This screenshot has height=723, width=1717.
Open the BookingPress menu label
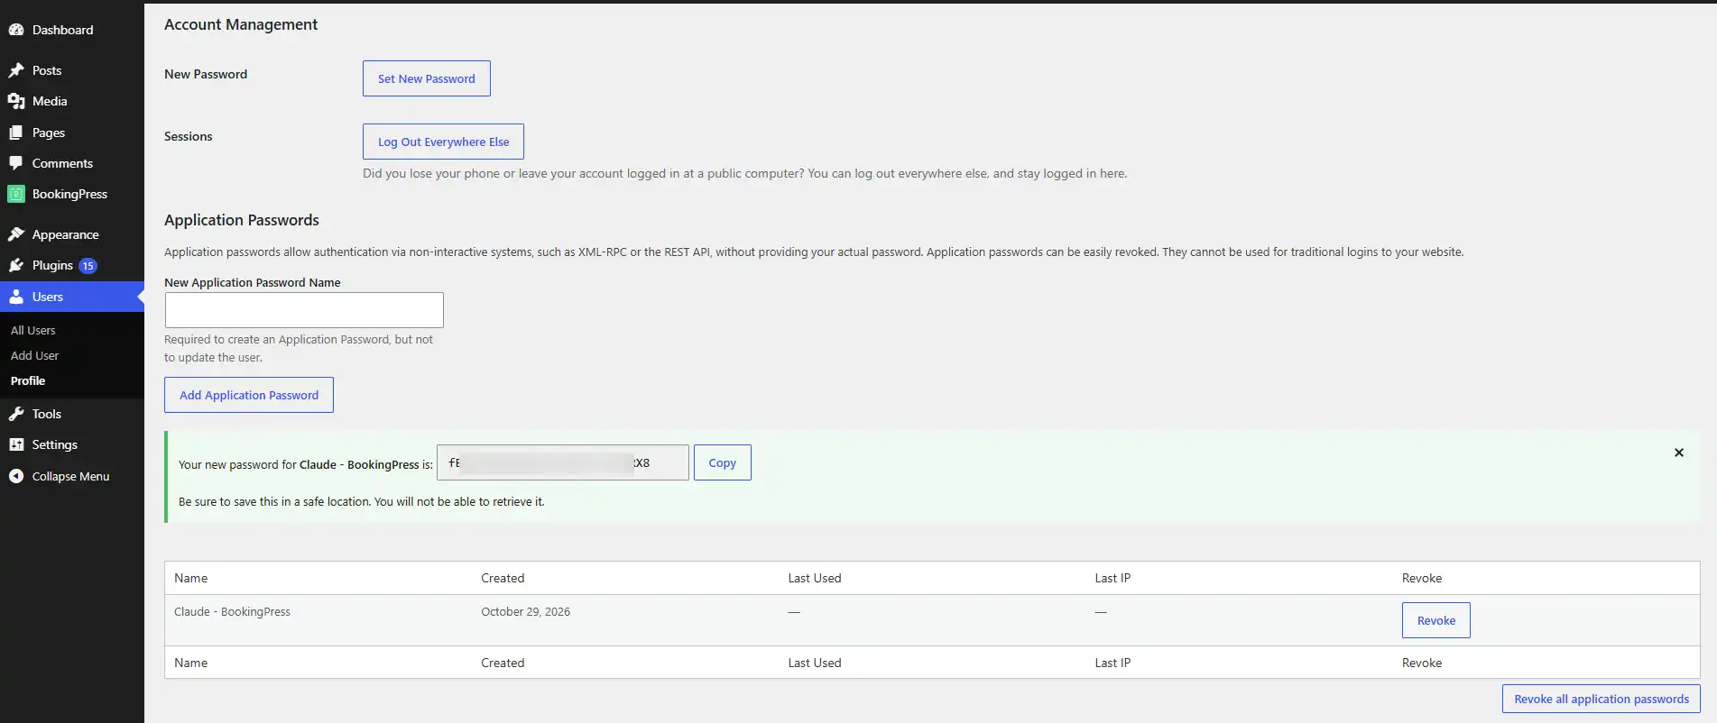pos(69,194)
